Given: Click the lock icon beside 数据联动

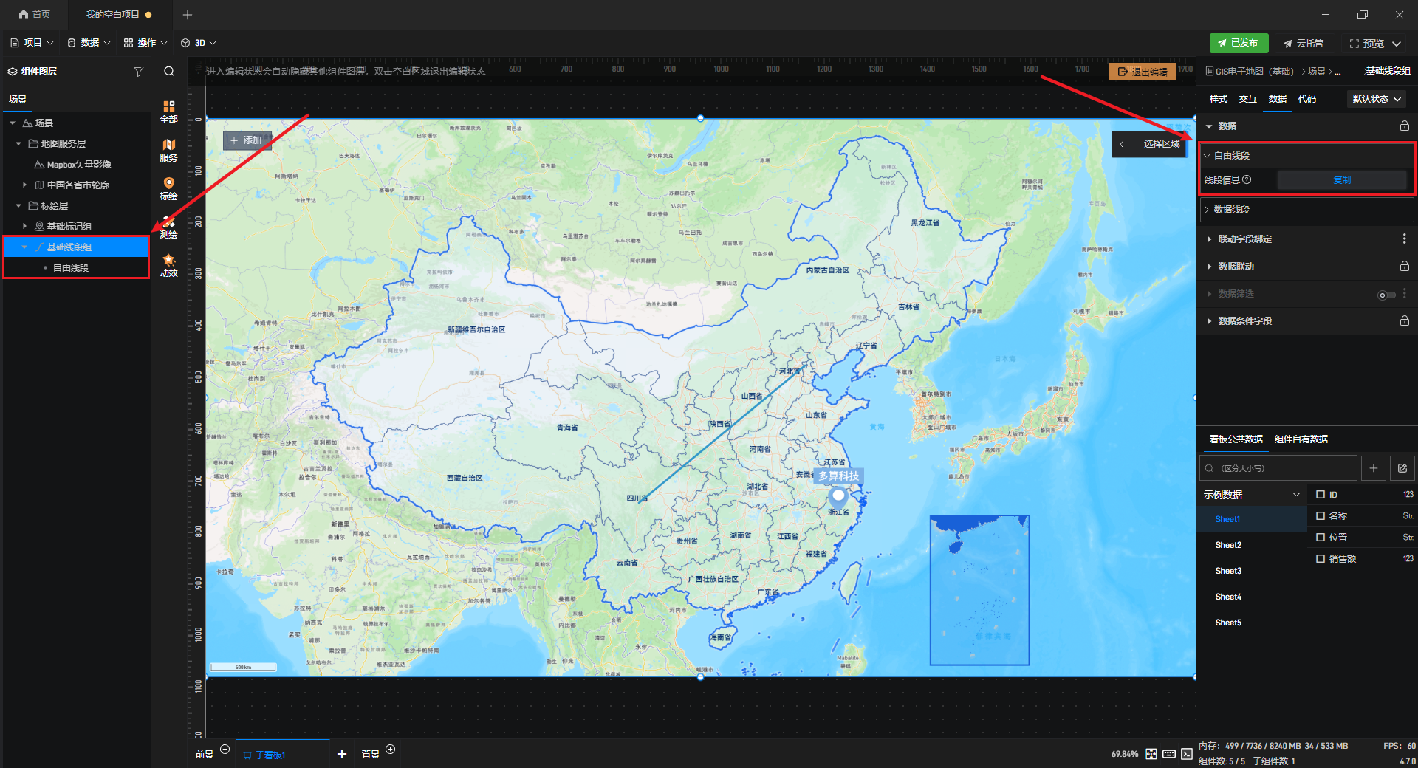Looking at the screenshot, I should (1404, 266).
